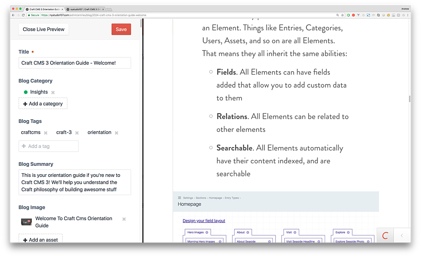Image resolution: width=421 pixels, height=257 pixels.
Task: Open the Hero Images tab gear settings
Action: (207, 232)
